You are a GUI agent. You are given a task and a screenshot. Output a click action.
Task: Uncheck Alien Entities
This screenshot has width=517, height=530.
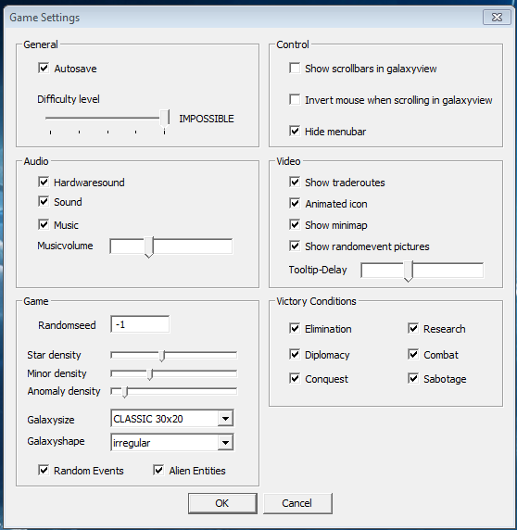[158, 470]
